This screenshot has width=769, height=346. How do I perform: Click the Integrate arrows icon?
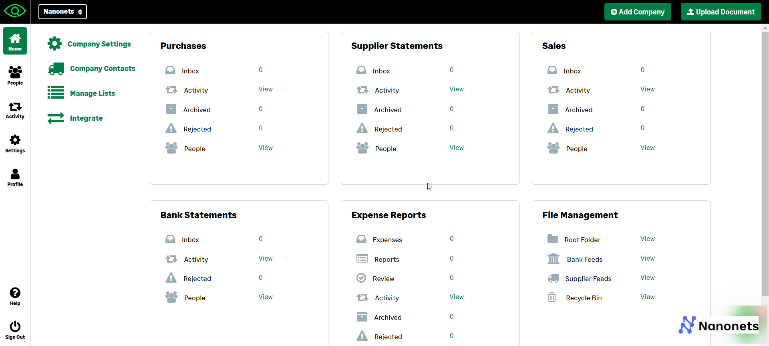(x=56, y=118)
